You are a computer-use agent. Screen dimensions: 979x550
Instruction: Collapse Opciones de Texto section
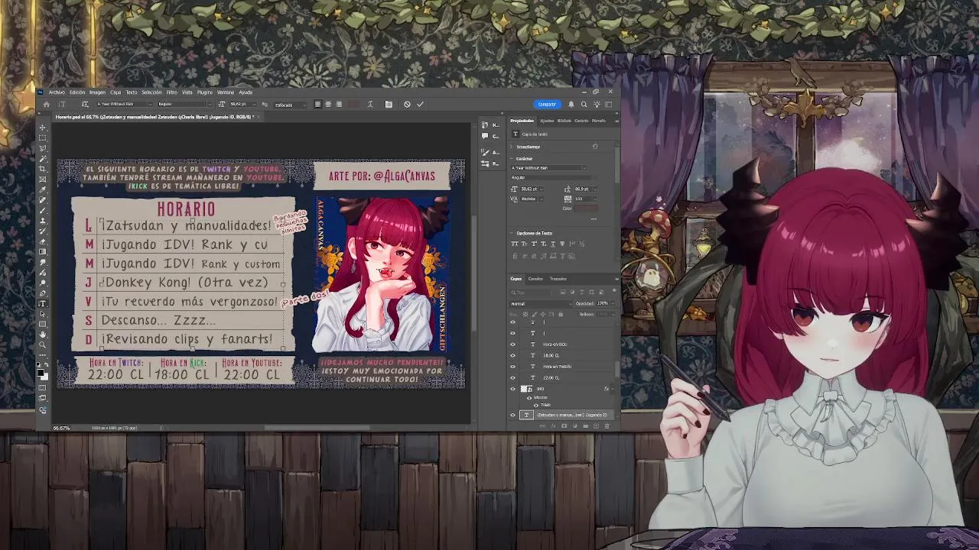tap(512, 233)
